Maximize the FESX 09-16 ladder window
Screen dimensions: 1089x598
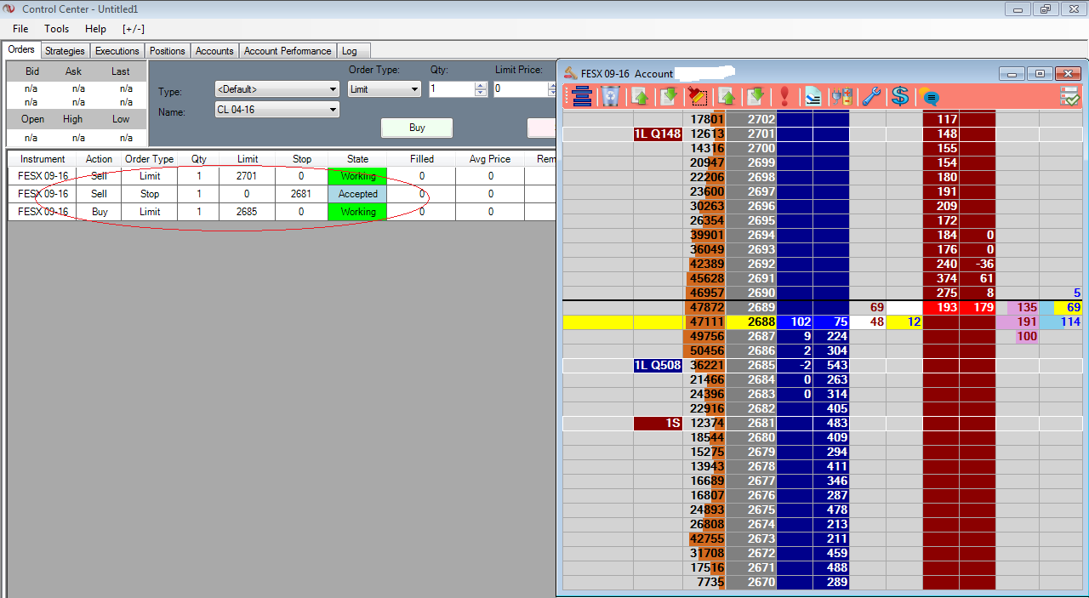click(x=1039, y=74)
